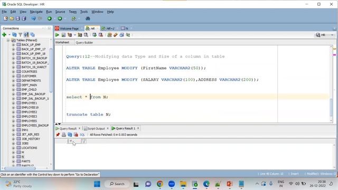Pin the result with red pushpin icon

click(x=58, y=135)
